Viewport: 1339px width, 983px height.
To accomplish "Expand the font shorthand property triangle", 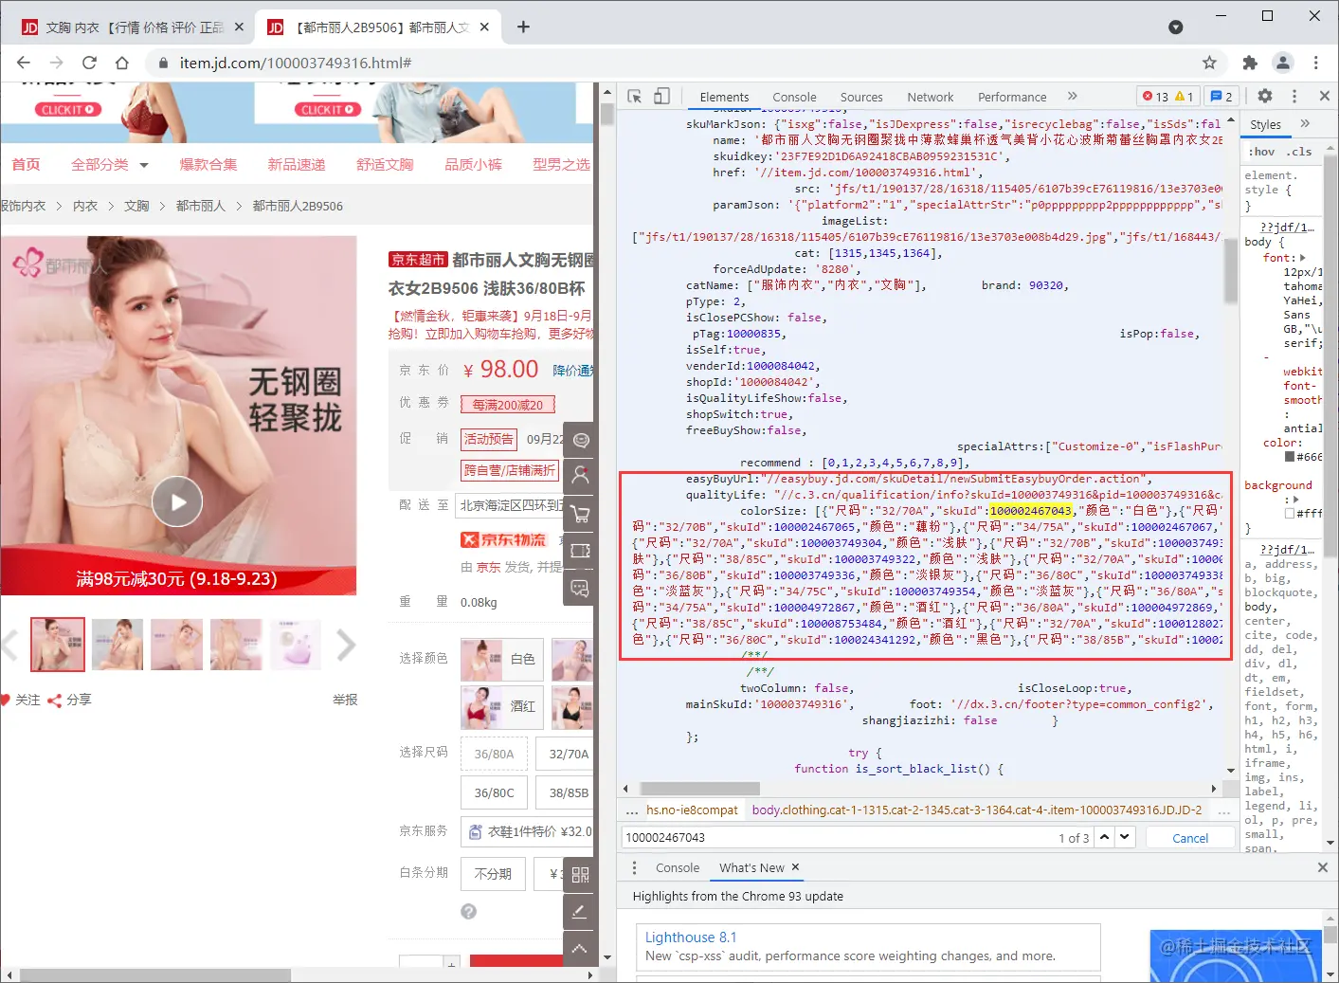I will pos(1302,258).
